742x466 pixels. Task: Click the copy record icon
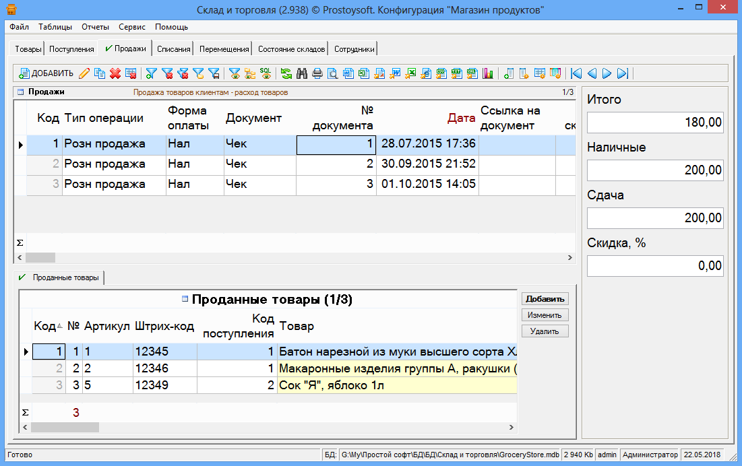100,73
